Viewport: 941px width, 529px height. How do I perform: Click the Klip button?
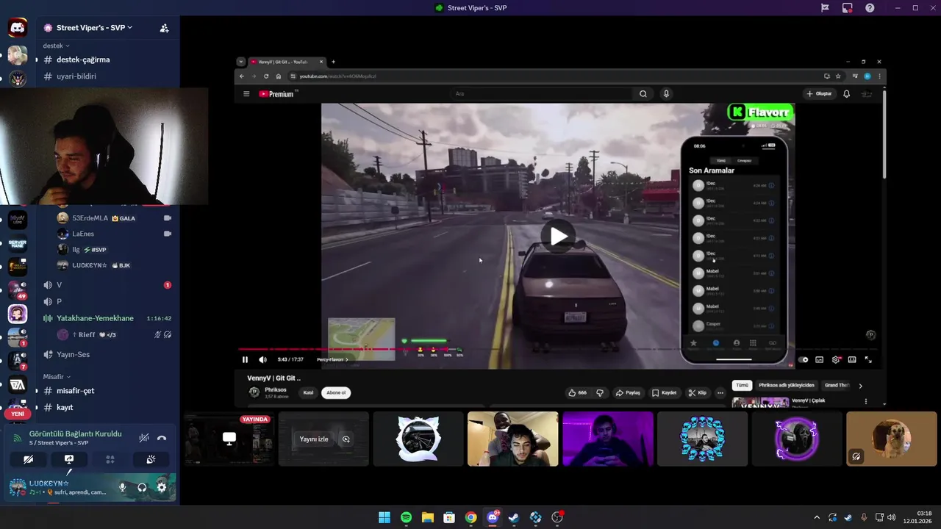tap(698, 392)
